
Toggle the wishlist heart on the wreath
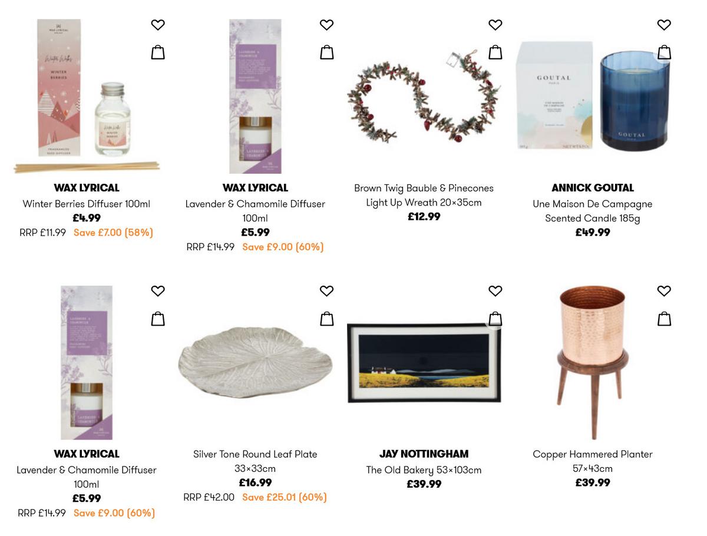[495, 25]
